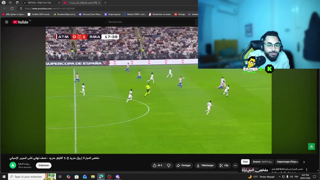Viewport: 320px width, 180px height.
Task: Open Stripe Express bookmark
Action: pos(112,14)
